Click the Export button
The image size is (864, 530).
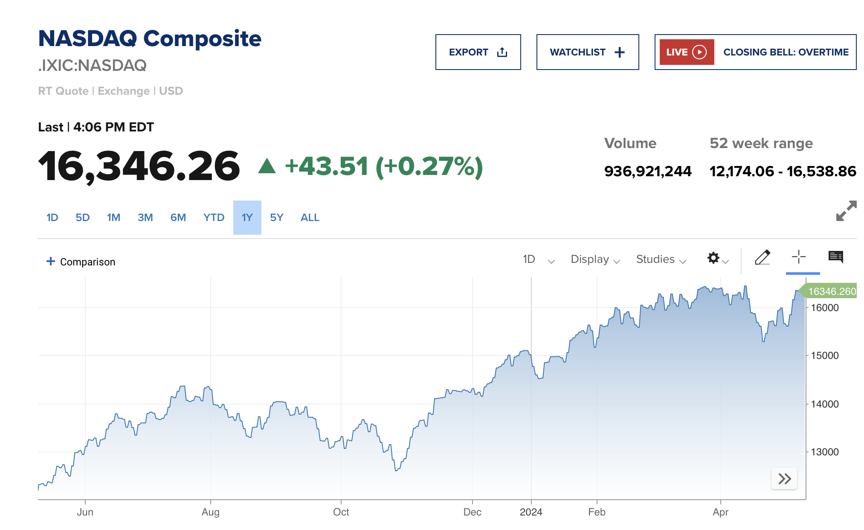coord(478,52)
